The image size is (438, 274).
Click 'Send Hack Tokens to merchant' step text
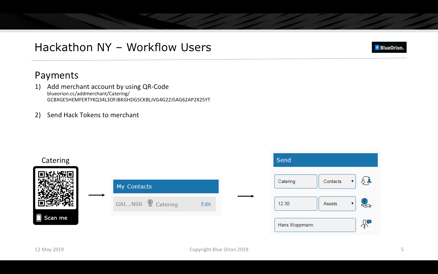point(93,115)
